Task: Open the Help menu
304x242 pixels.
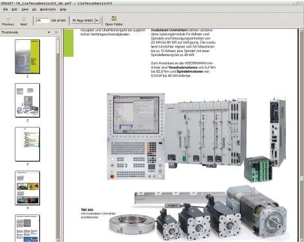Action: (x=63, y=10)
